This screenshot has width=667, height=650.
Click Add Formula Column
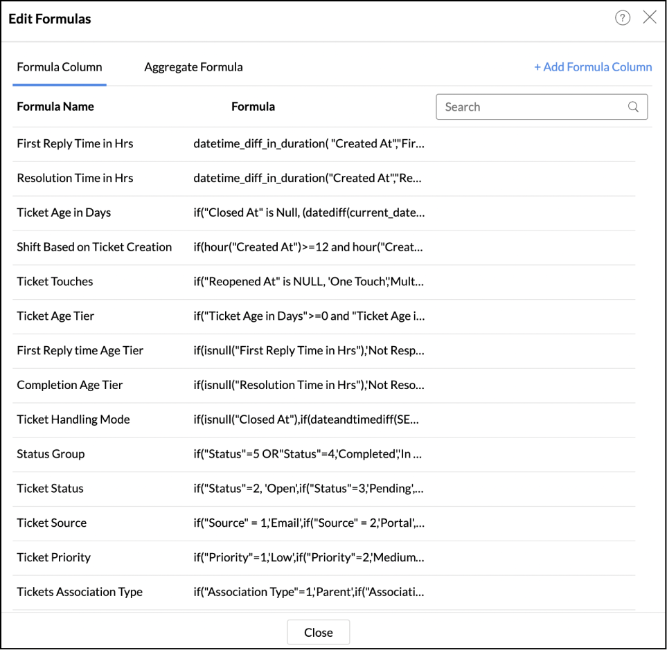593,66
